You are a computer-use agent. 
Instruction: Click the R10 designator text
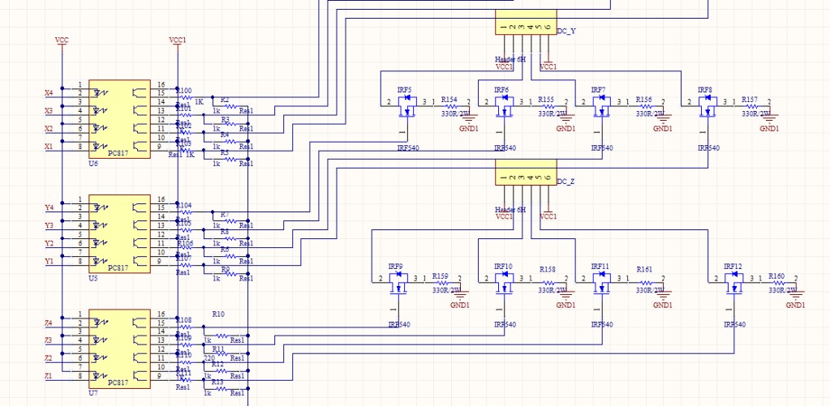(x=218, y=314)
